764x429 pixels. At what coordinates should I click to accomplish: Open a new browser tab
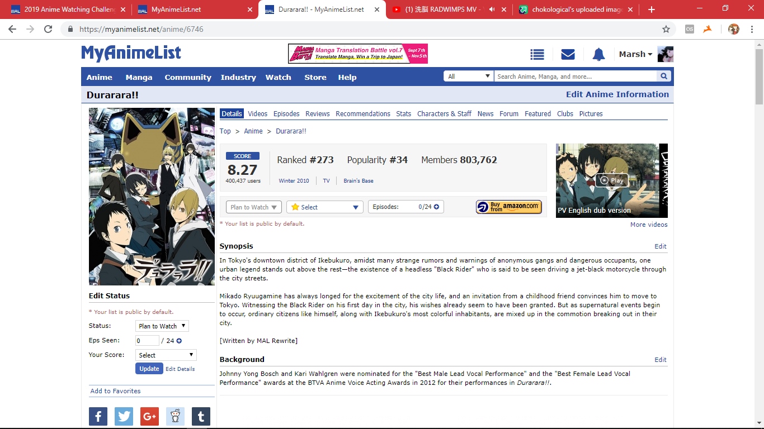coord(651,9)
